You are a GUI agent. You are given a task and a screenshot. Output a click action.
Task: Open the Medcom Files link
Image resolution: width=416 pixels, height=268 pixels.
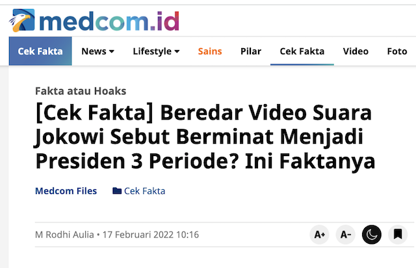coord(66,191)
